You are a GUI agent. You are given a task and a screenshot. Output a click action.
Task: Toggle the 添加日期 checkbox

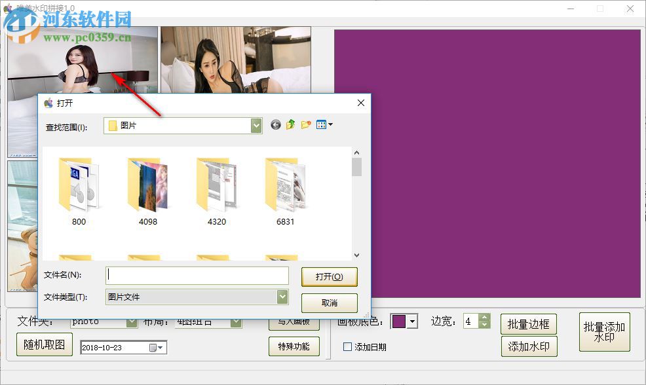(347, 347)
